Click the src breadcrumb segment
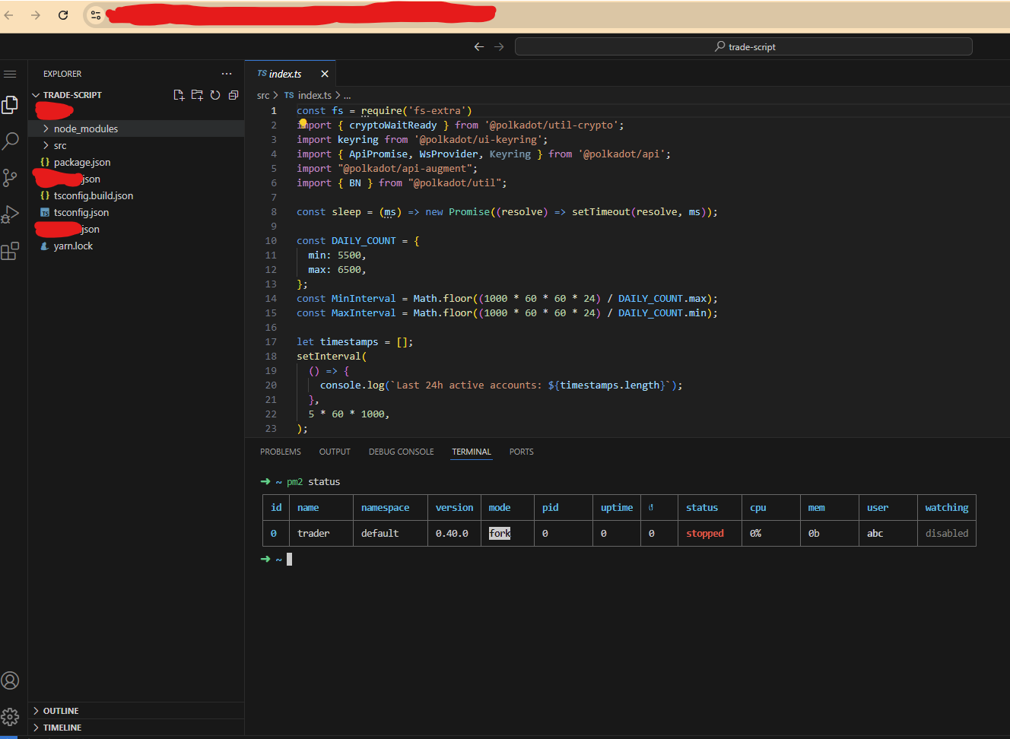Screen dimensions: 1010x739 tap(263, 95)
